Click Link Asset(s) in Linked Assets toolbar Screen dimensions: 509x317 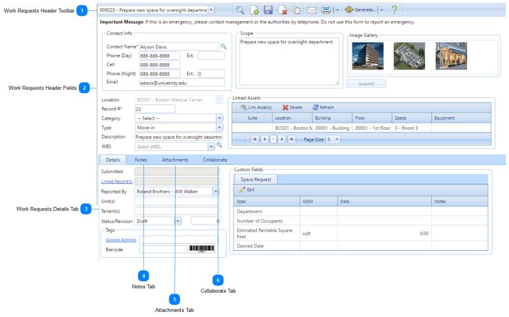click(x=256, y=108)
